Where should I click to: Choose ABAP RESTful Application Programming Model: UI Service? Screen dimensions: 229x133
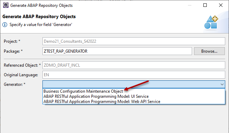click(x=133, y=96)
